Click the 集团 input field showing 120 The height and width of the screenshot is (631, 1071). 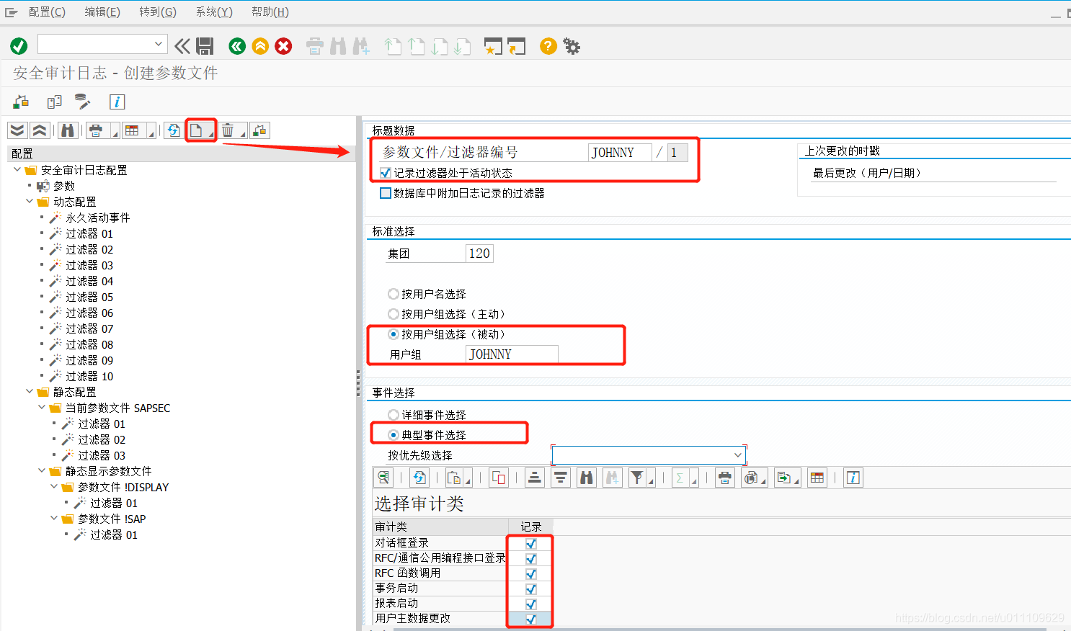coord(479,254)
